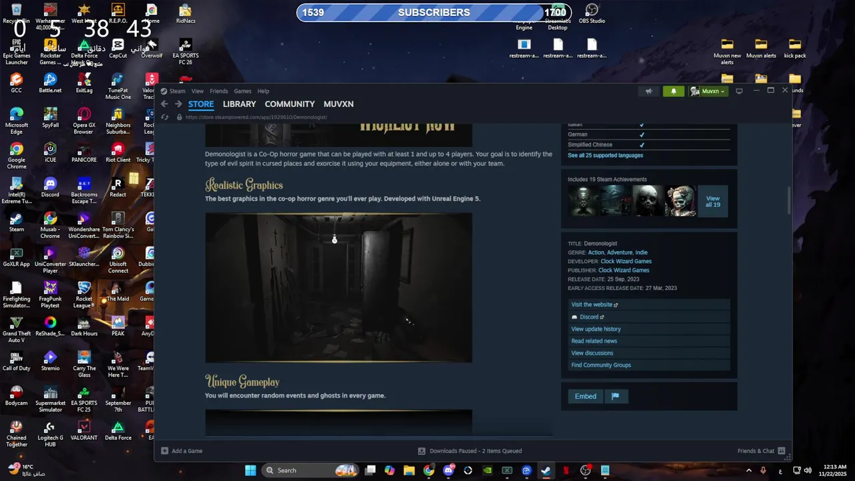Image resolution: width=855 pixels, height=481 pixels.
Task: Launch OBS Studio desktop icon
Action: click(x=592, y=14)
